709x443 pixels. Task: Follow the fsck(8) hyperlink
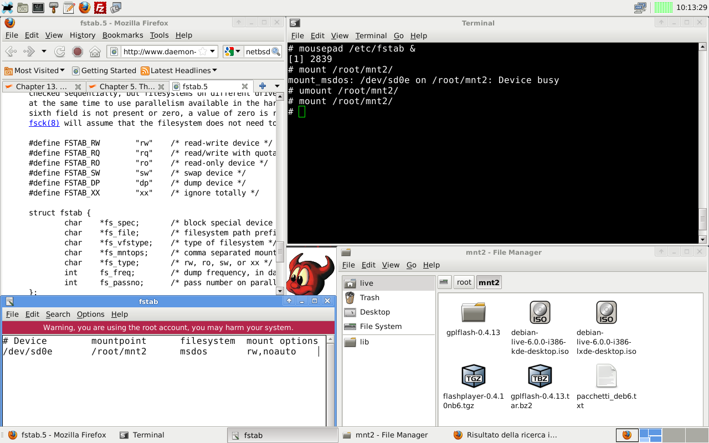tap(44, 123)
